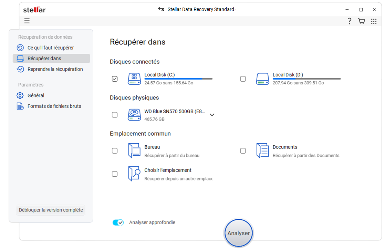This screenshot has width=385, height=249.
Task: Click the Local Disk (D:) label
Action: click(288, 75)
